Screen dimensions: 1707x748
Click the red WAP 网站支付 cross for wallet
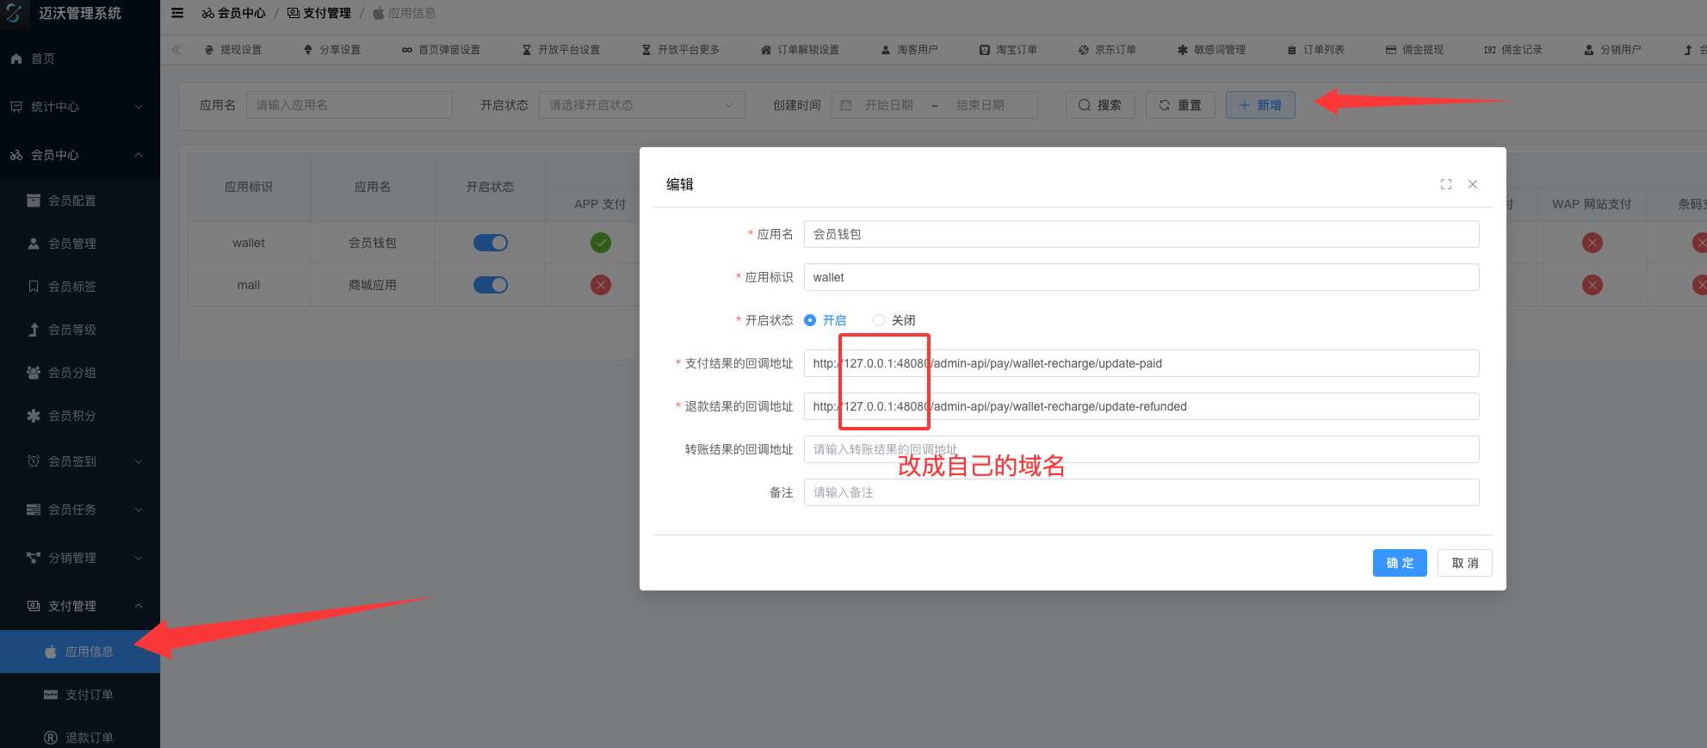1592,243
